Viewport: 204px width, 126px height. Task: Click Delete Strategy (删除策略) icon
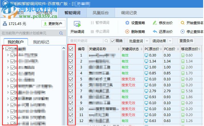click(127, 31)
